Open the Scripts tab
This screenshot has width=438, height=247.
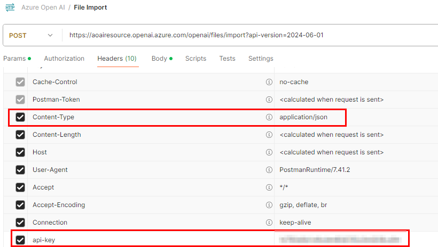point(196,59)
